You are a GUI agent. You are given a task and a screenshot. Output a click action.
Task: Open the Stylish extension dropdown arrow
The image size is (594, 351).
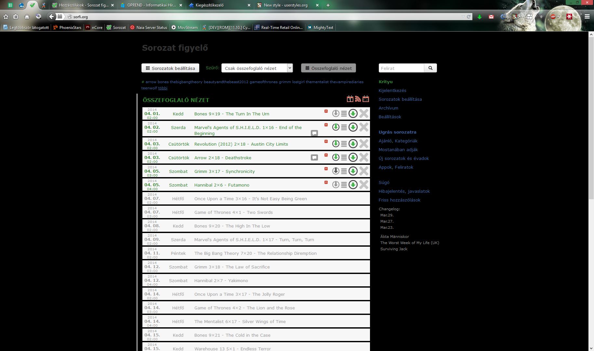click(x=520, y=17)
